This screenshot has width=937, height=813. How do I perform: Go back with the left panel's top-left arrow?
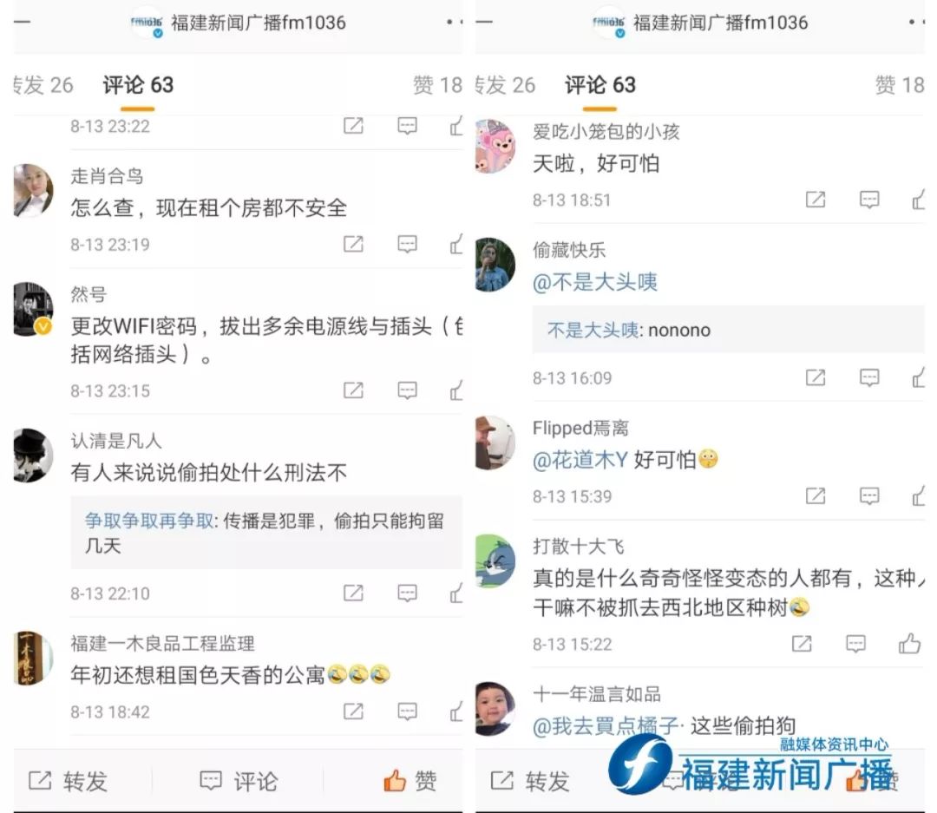tap(22, 22)
